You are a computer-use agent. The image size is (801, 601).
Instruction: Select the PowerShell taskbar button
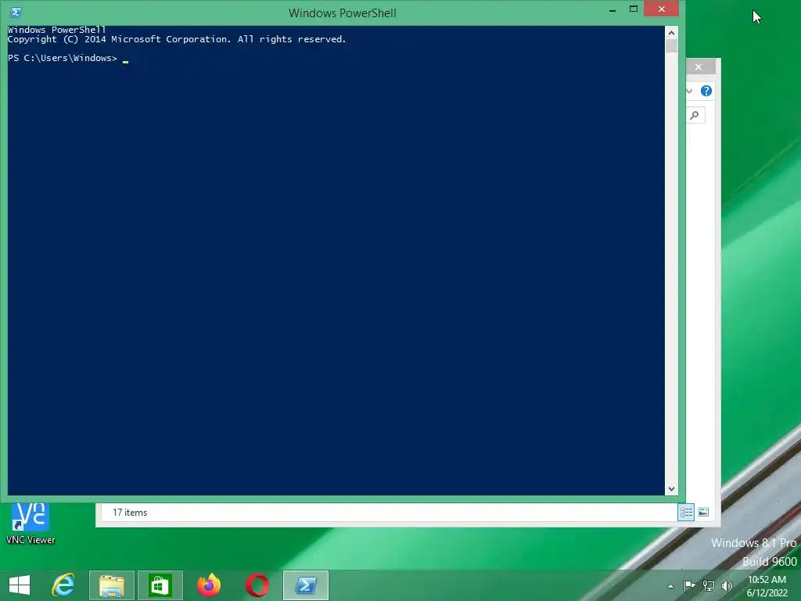[306, 585]
